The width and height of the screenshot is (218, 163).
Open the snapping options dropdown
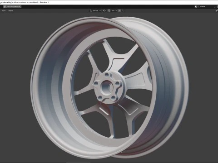(x=114, y=10)
